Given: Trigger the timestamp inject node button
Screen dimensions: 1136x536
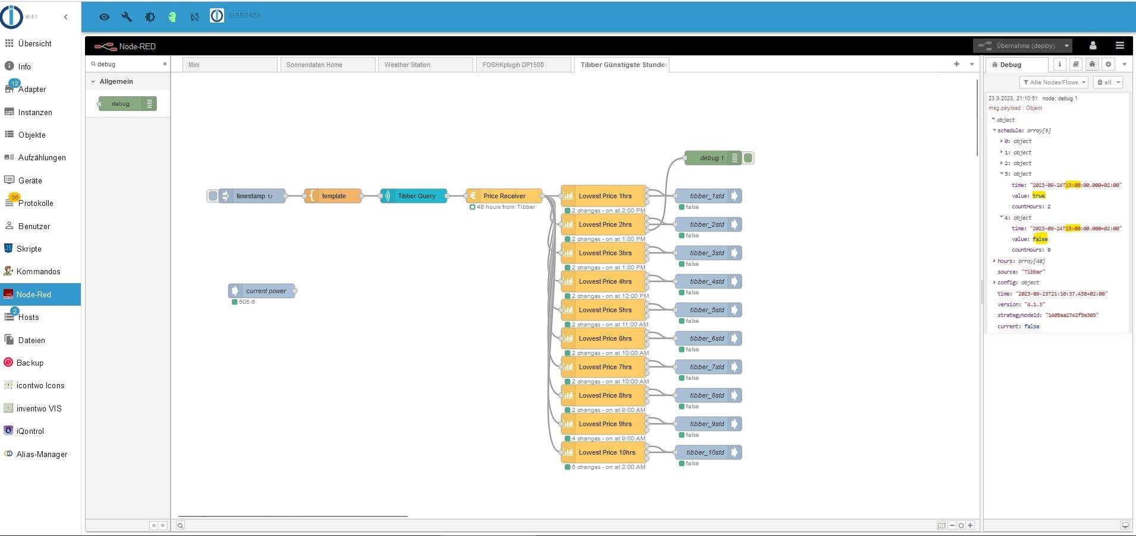Looking at the screenshot, I should [213, 196].
